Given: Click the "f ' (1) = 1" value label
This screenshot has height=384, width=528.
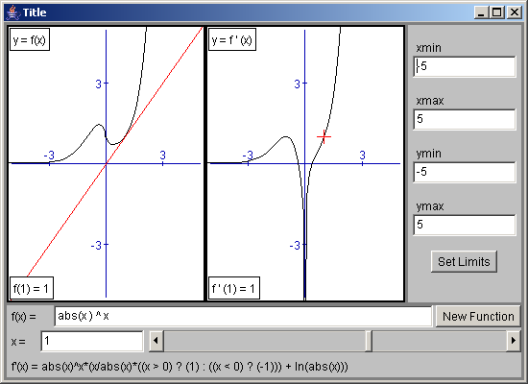Looking at the screenshot, I should (234, 288).
